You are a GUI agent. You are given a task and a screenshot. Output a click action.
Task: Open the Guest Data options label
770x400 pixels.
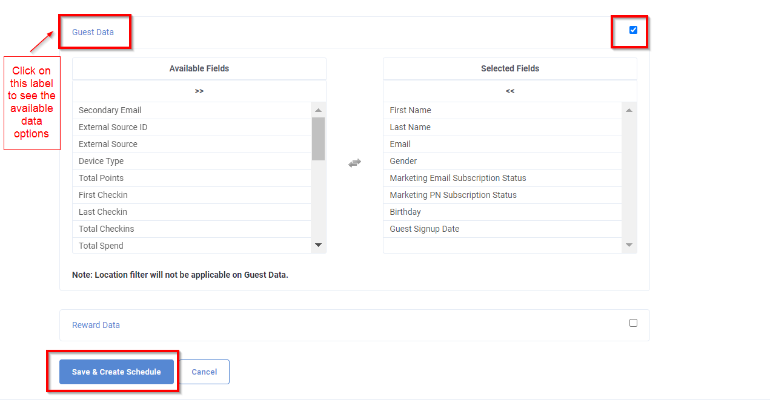tap(93, 31)
